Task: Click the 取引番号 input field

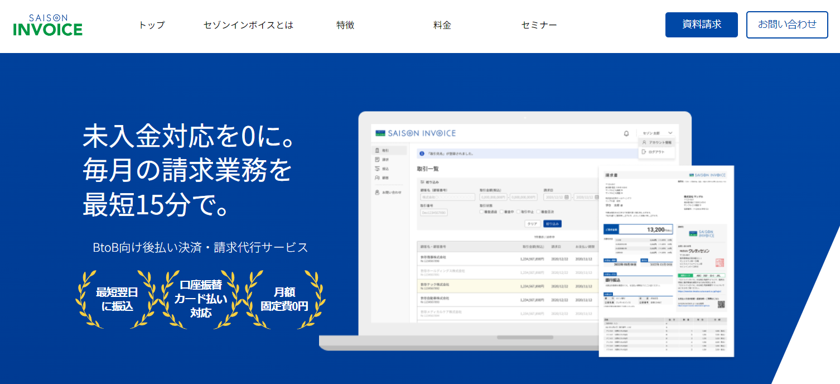Action: point(434,212)
